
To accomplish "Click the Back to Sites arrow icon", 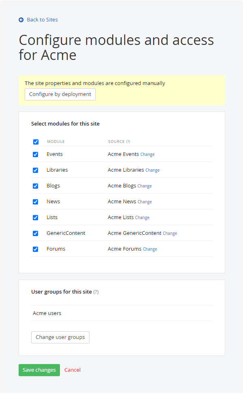I will click(x=21, y=20).
